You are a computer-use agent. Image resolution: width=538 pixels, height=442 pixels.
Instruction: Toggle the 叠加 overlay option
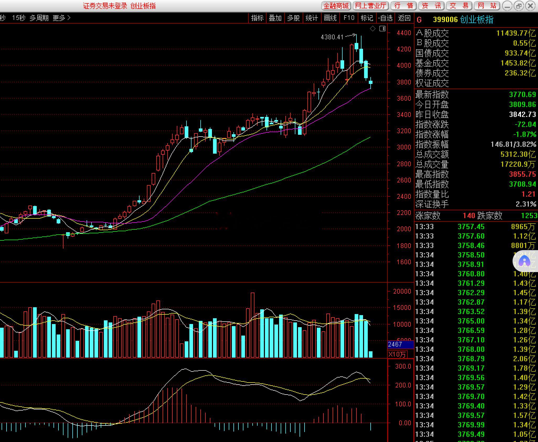275,18
